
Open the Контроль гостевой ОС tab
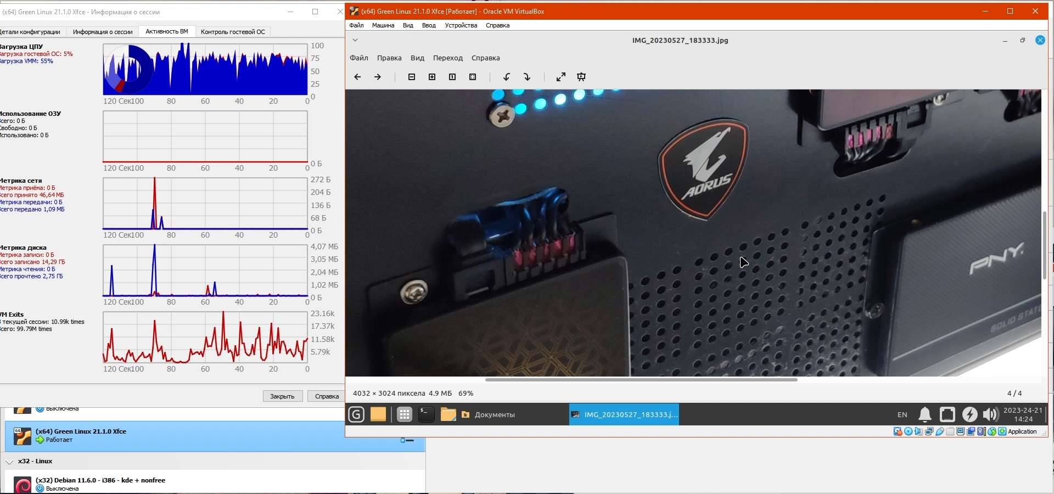click(x=233, y=32)
